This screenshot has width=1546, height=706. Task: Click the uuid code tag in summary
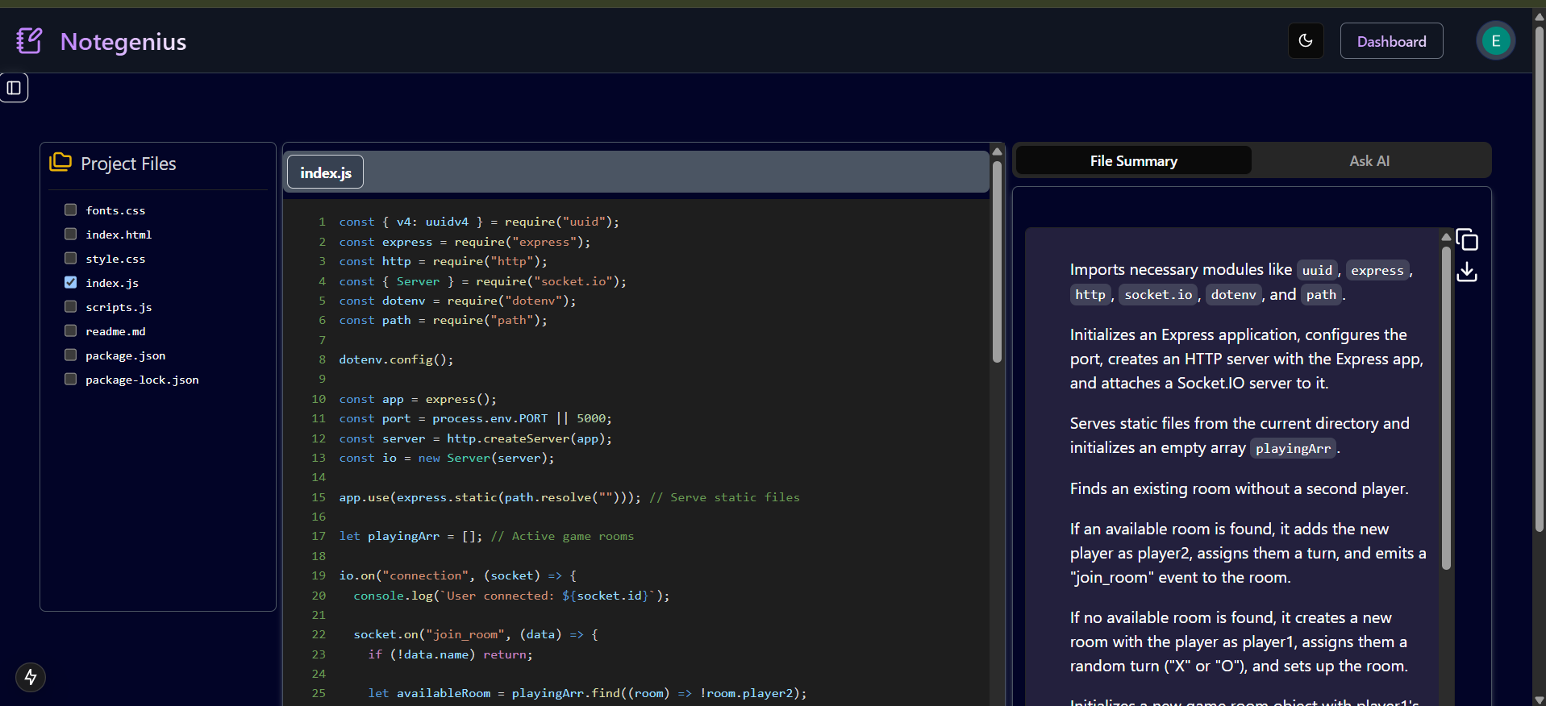pyautogui.click(x=1317, y=270)
